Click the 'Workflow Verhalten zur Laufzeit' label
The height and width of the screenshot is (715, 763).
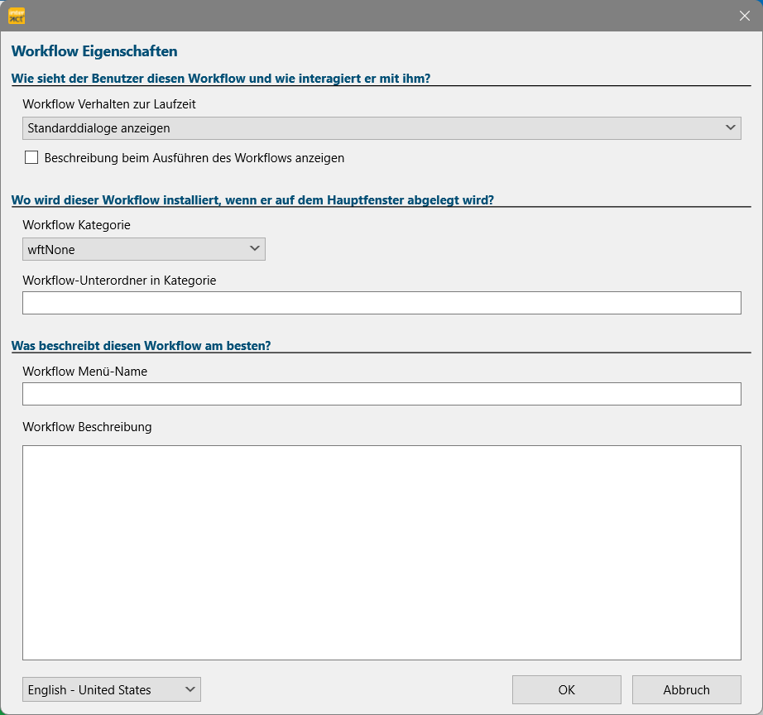109,104
